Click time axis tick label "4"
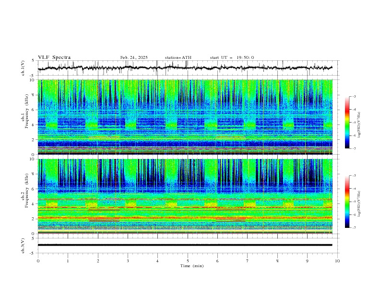The height and width of the screenshot is (293, 380). pos(157,261)
